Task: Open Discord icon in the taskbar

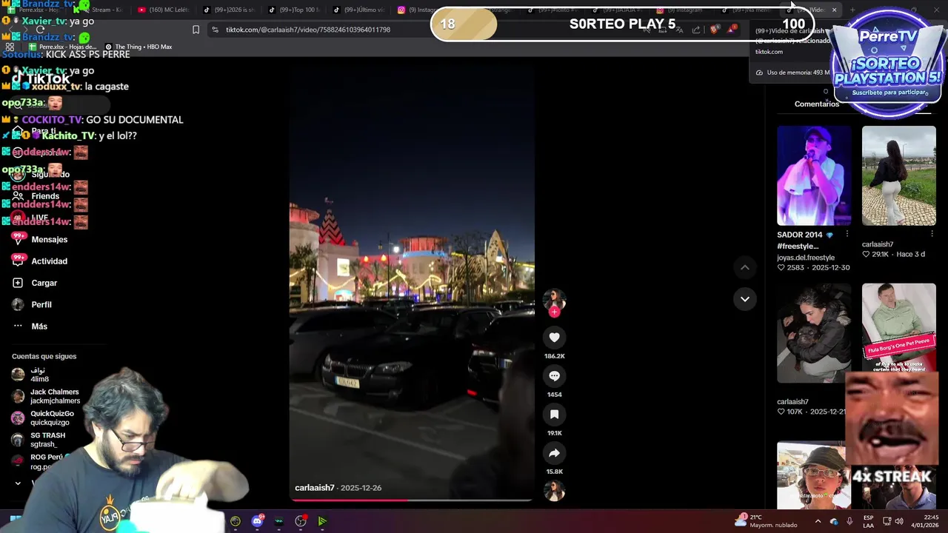Action: click(257, 521)
